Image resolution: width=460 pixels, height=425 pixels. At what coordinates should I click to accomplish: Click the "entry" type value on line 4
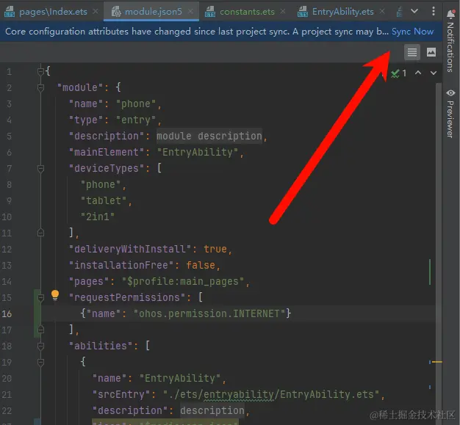tap(136, 120)
